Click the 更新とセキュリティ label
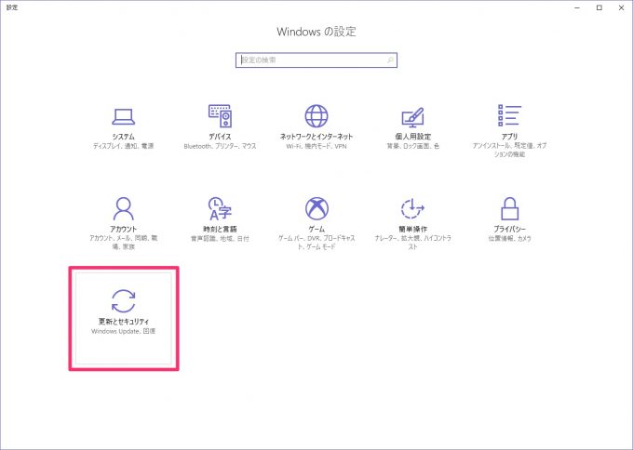 tap(123, 322)
